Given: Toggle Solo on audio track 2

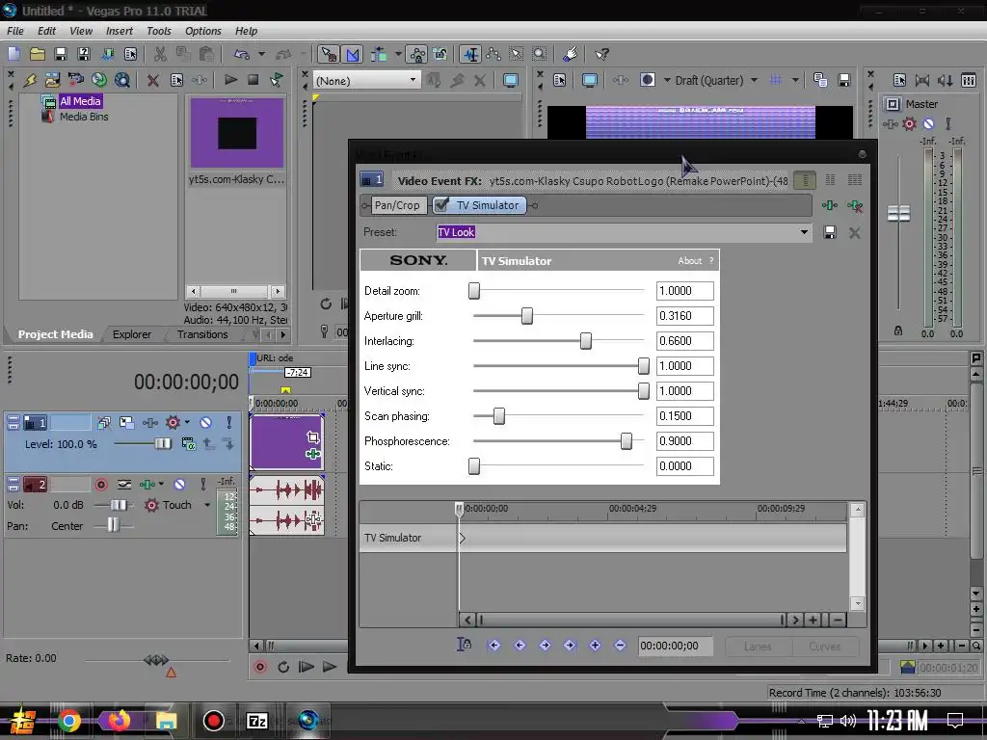Looking at the screenshot, I should (202, 484).
